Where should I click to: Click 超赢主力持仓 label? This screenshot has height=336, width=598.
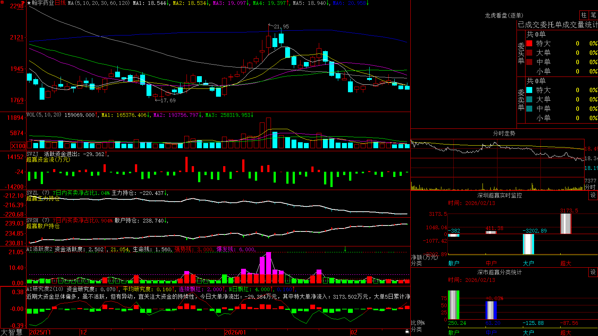[x=43, y=199]
